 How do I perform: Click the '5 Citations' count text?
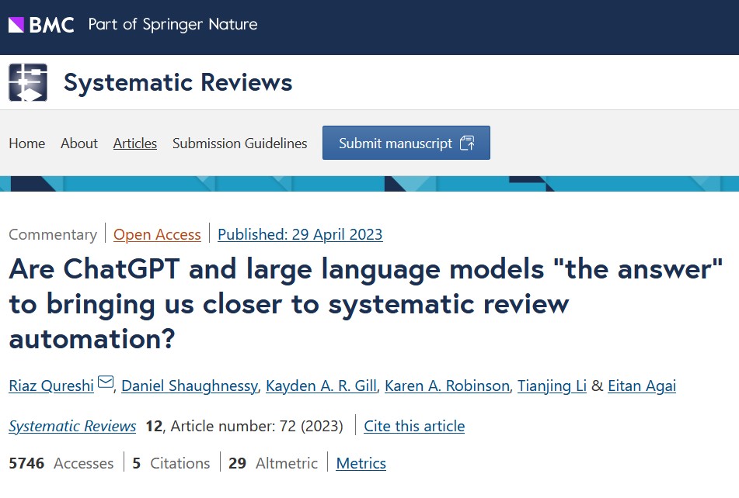point(171,463)
